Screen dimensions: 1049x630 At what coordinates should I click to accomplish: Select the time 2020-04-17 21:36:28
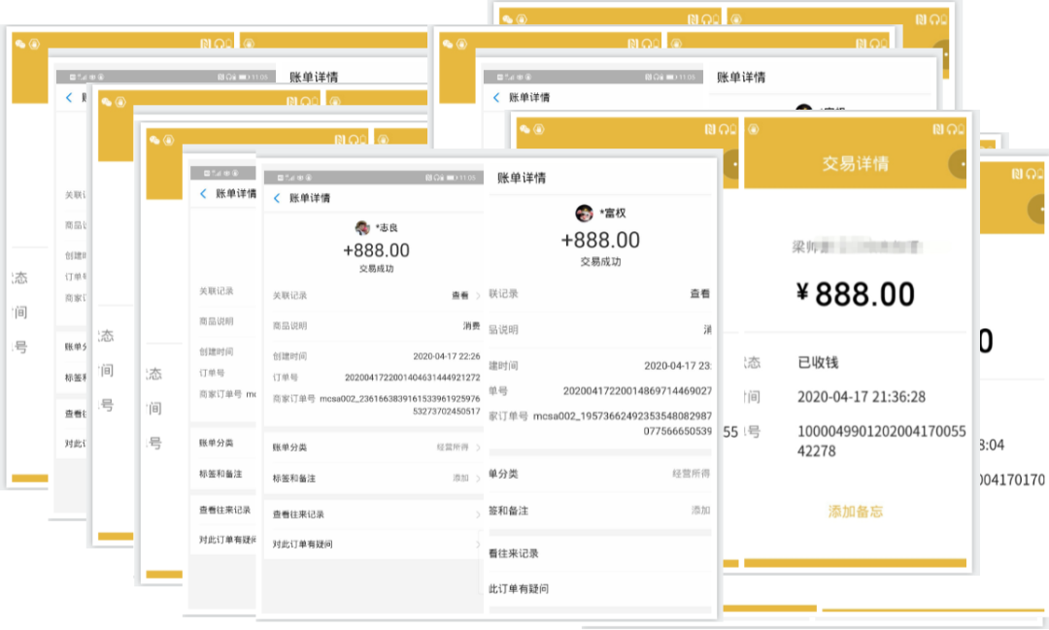pyautogui.click(x=861, y=397)
